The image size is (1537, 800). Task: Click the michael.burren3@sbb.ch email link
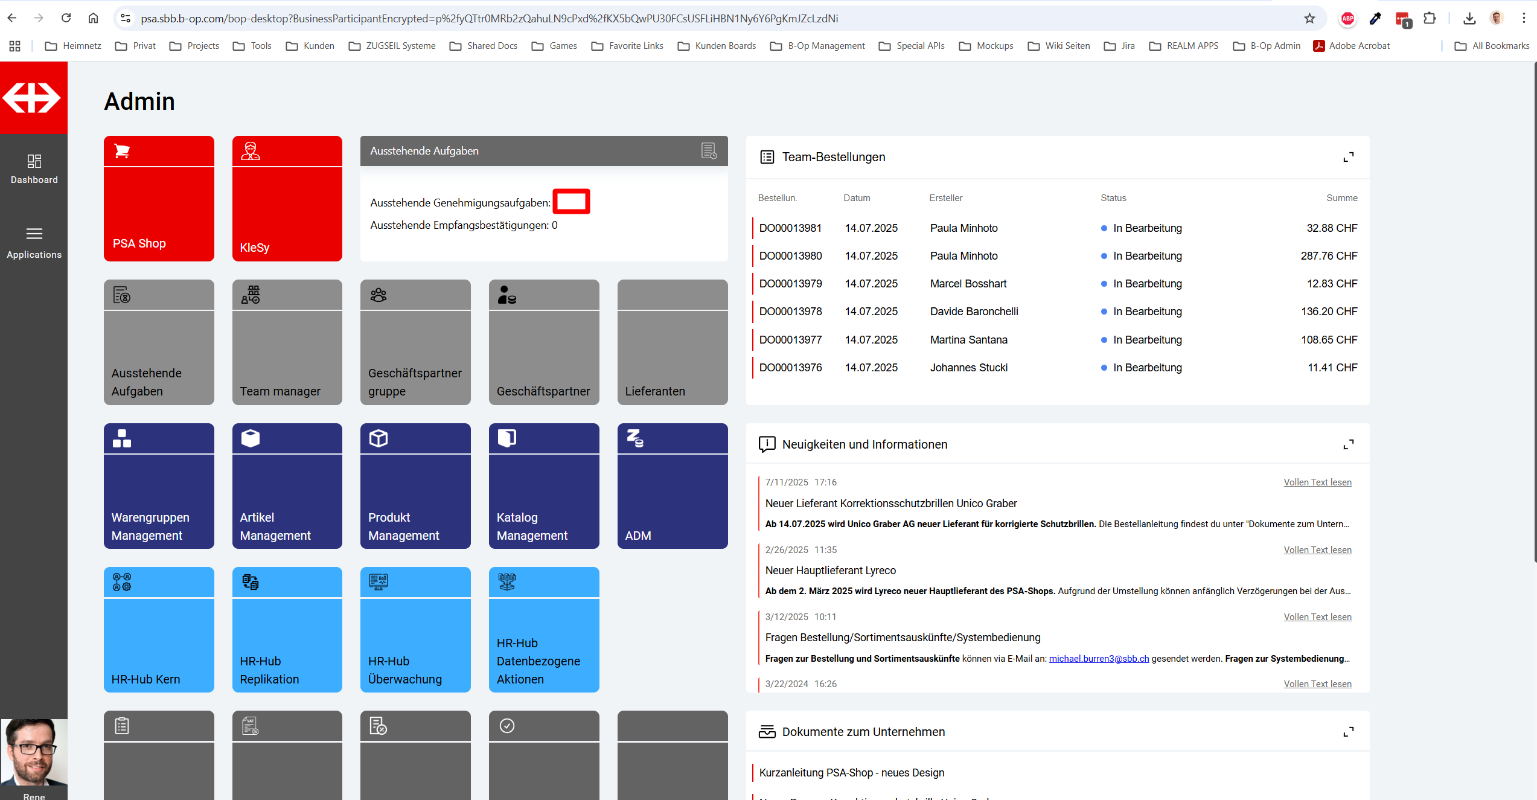point(1098,659)
